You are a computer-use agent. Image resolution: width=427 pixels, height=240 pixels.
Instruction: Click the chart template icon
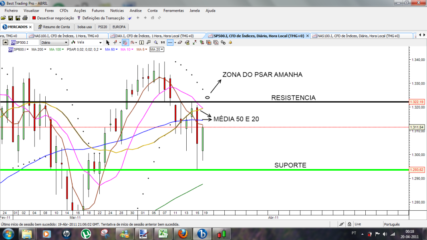209,42
